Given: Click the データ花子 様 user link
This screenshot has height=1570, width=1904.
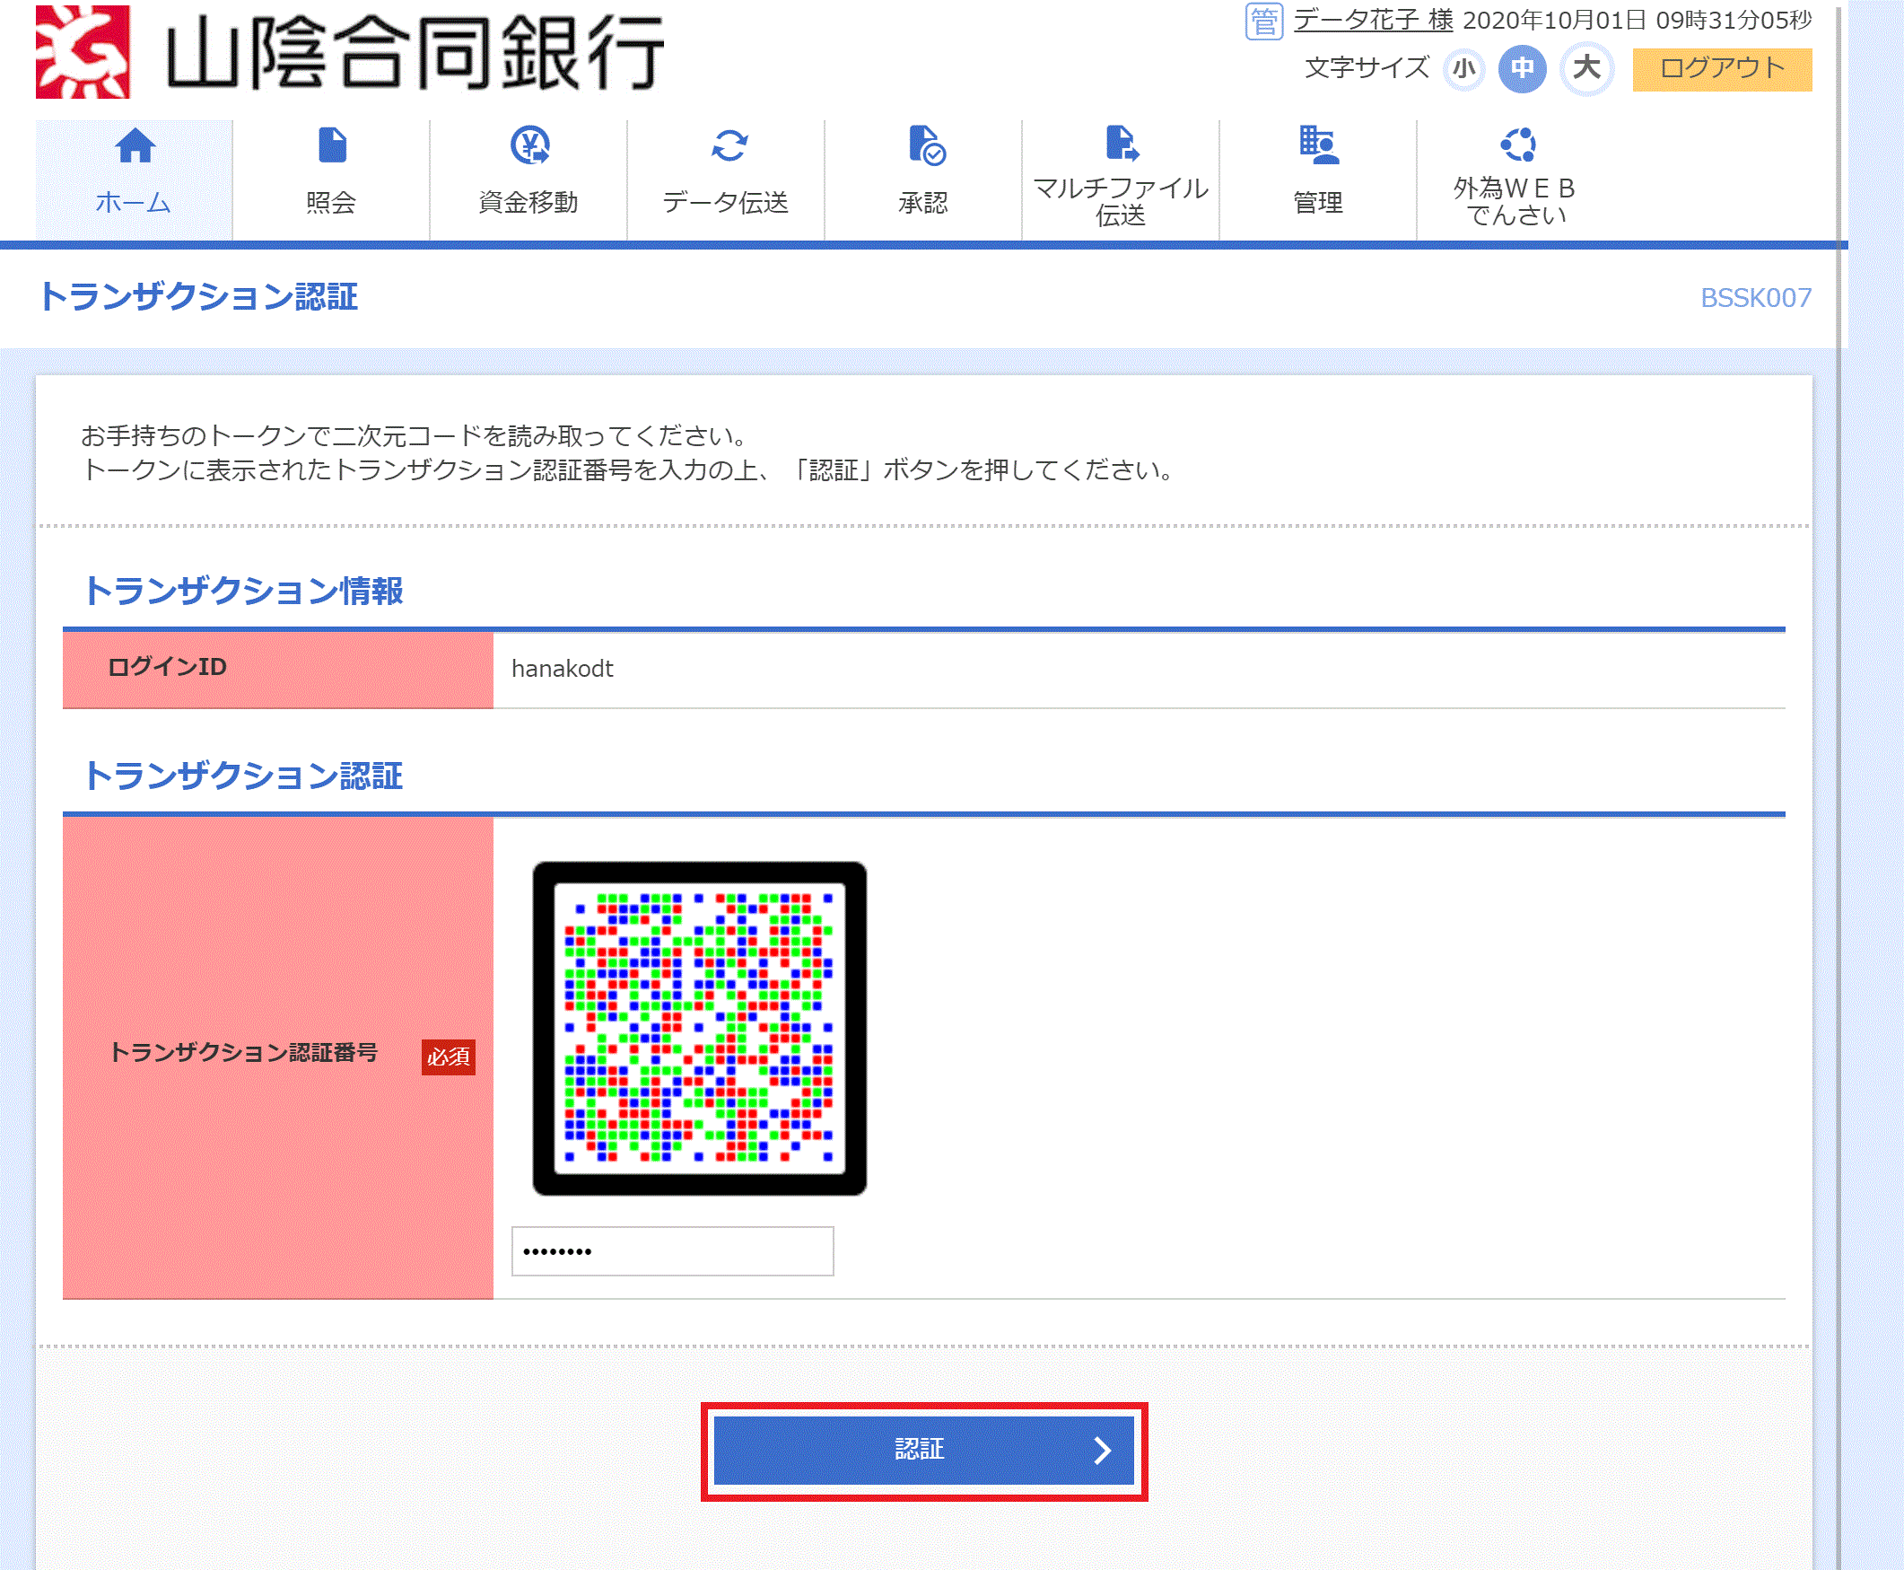Looking at the screenshot, I should [x=1374, y=20].
